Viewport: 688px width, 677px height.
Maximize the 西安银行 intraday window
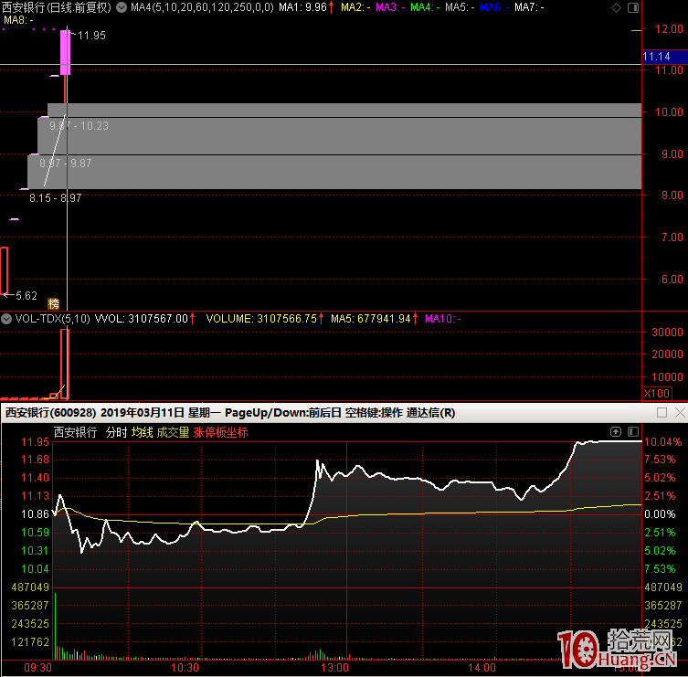click(662, 412)
